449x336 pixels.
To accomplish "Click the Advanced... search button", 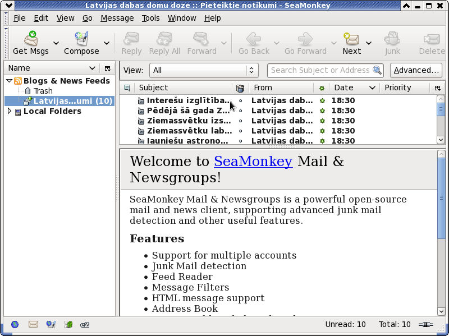I will (x=416, y=70).
